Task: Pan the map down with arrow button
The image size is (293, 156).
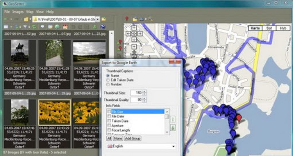Action: tap(134, 39)
